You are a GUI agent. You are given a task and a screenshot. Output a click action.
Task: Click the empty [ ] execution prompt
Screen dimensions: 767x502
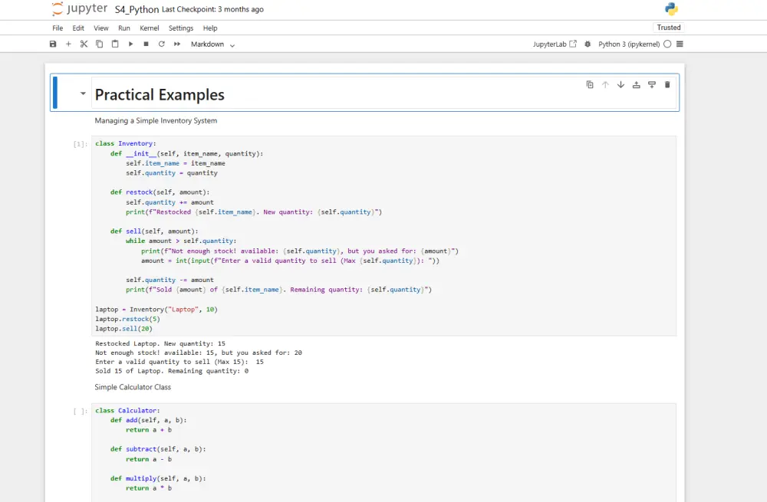pyautogui.click(x=81, y=411)
